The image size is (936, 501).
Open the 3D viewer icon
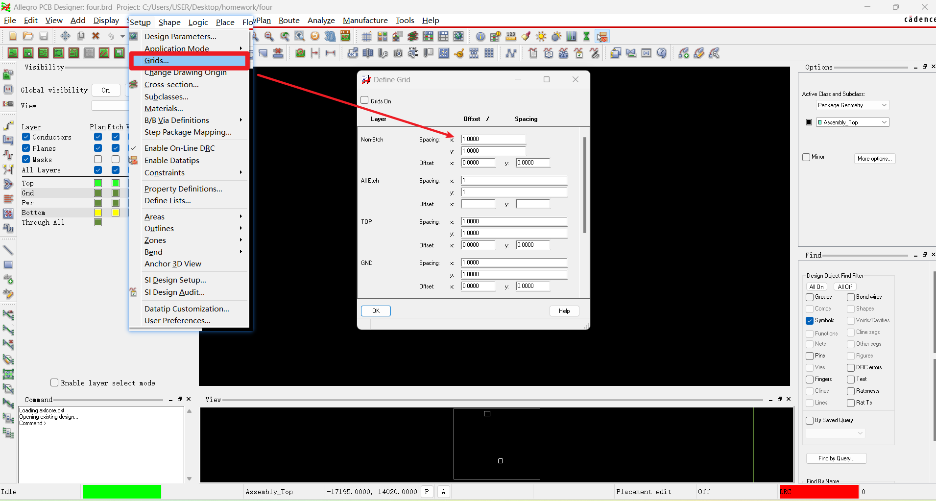click(x=330, y=36)
